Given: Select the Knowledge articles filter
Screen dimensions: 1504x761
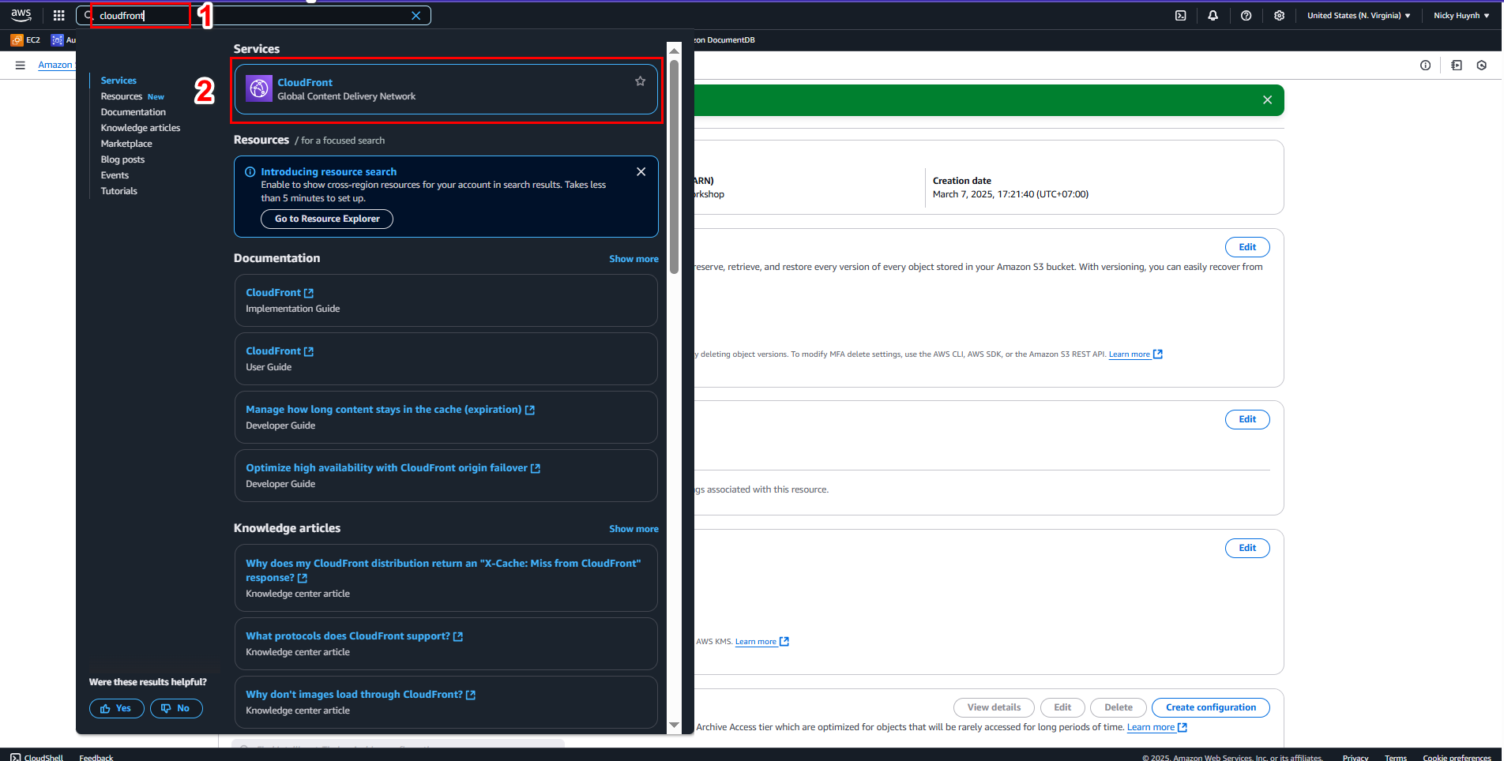Looking at the screenshot, I should [141, 128].
